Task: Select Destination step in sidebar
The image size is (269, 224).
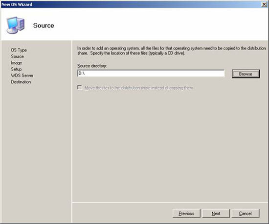Action: coord(21,82)
